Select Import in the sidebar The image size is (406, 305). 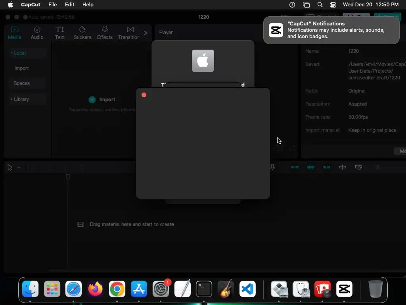(x=21, y=68)
